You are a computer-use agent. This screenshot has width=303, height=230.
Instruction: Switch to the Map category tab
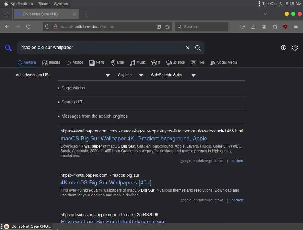click(117, 63)
